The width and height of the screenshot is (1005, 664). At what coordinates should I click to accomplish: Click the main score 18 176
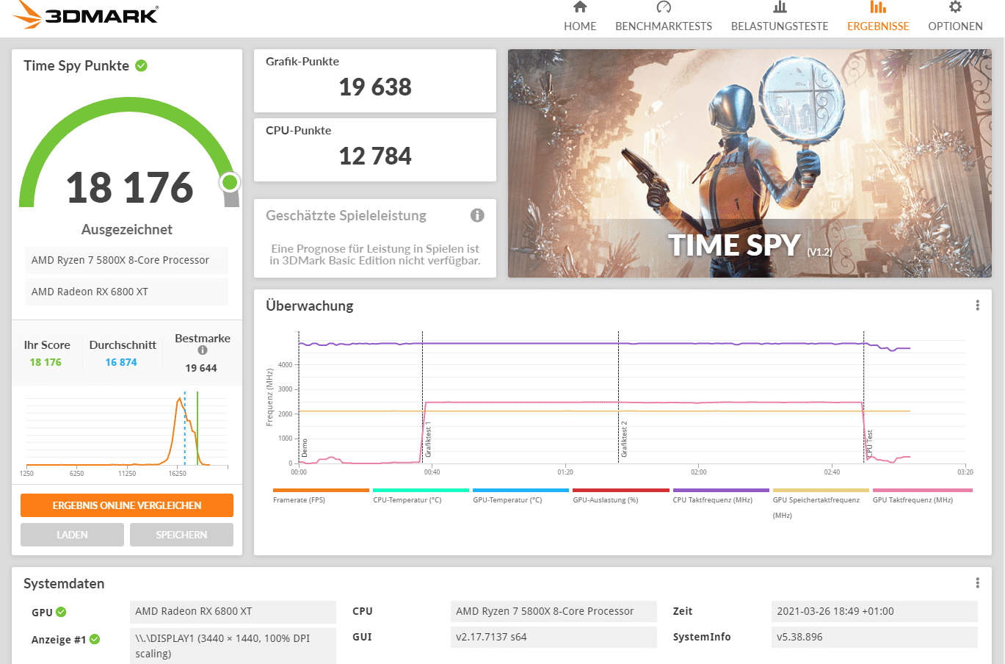tap(130, 187)
